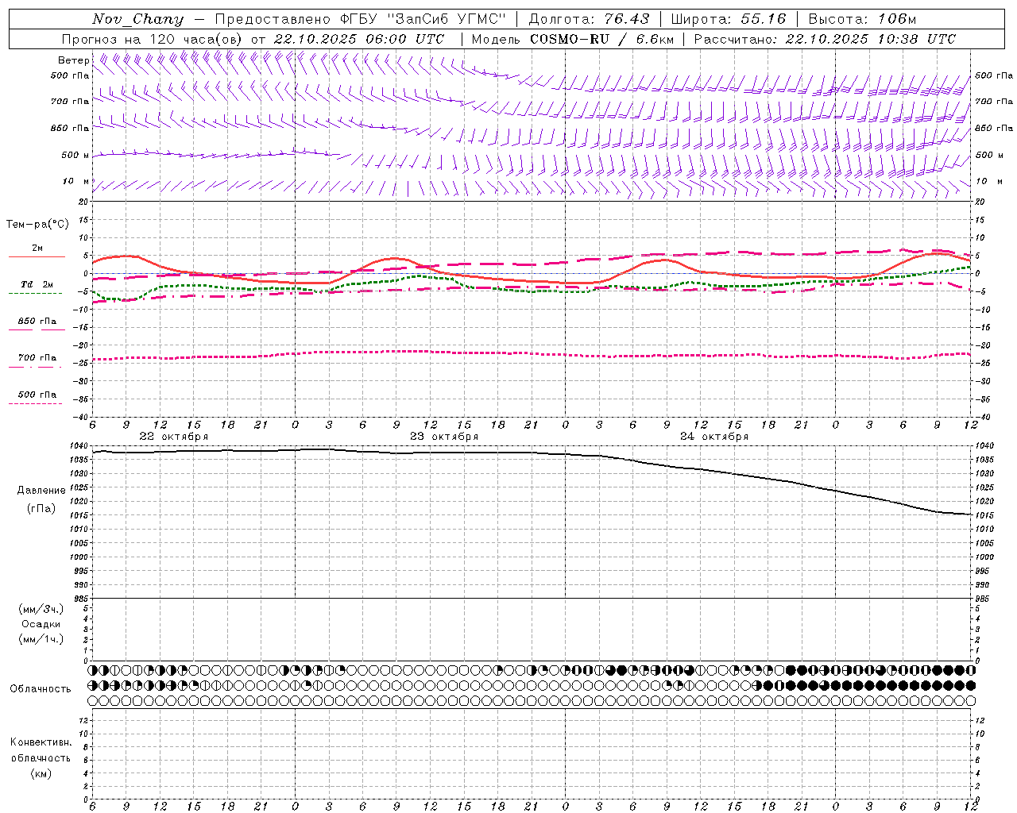Screen dimensions: 1017x813
Task: Click the "Ветер" wind panel label
Action: point(73,60)
